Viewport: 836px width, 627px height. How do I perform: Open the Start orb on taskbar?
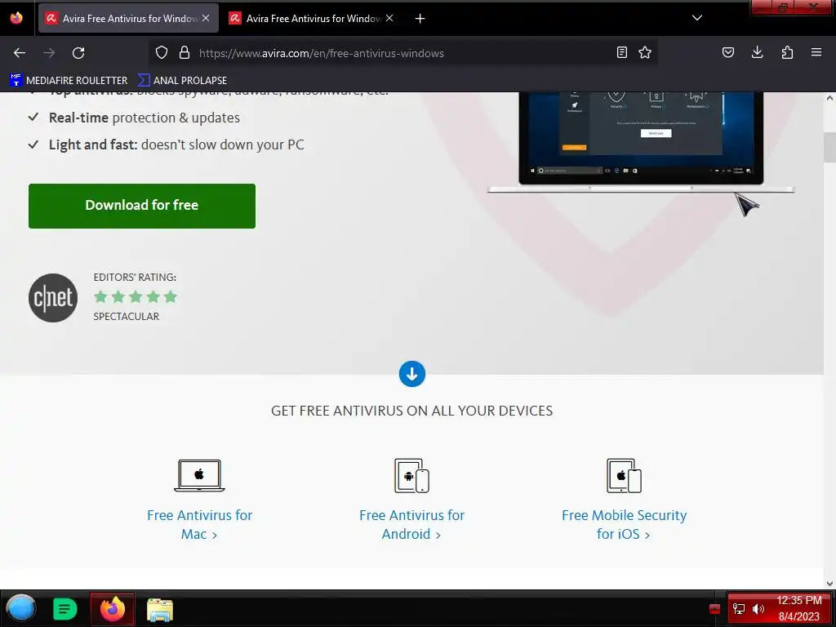click(x=20, y=608)
